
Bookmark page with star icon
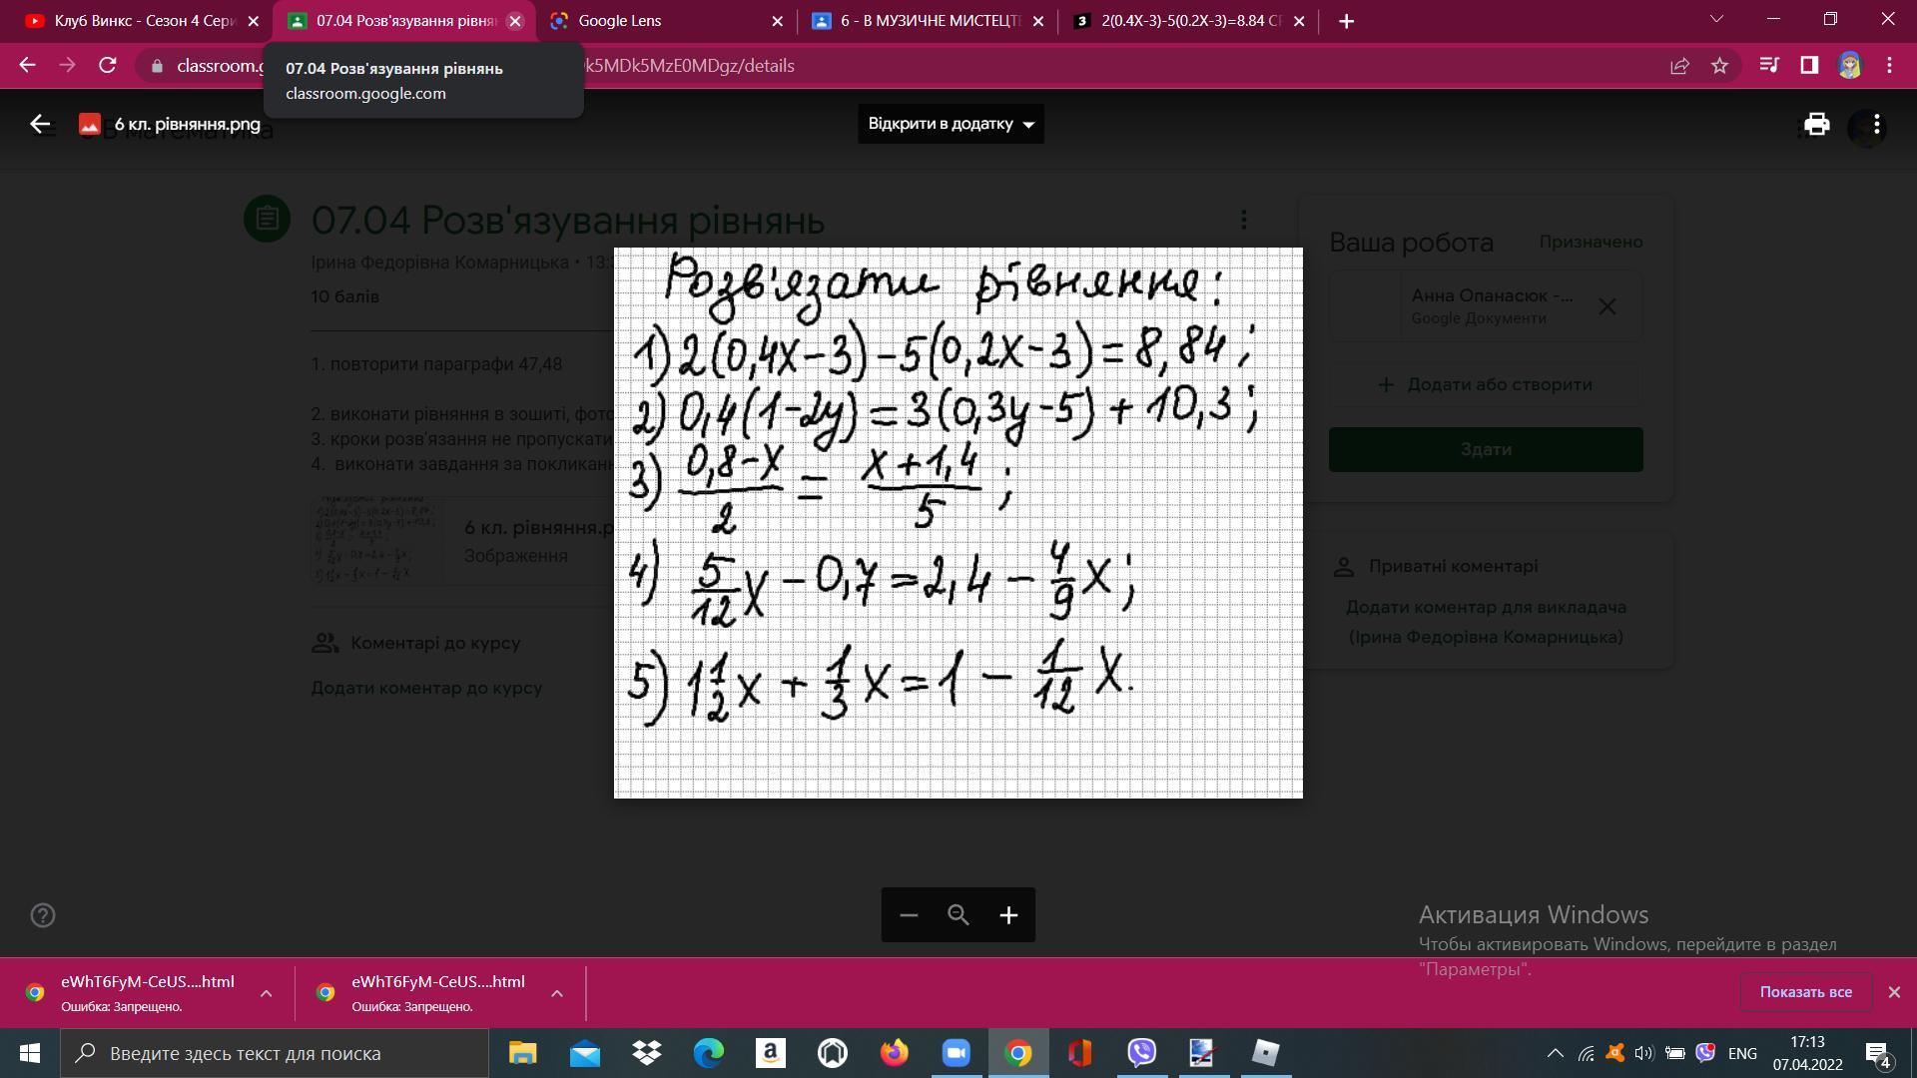1719,66
